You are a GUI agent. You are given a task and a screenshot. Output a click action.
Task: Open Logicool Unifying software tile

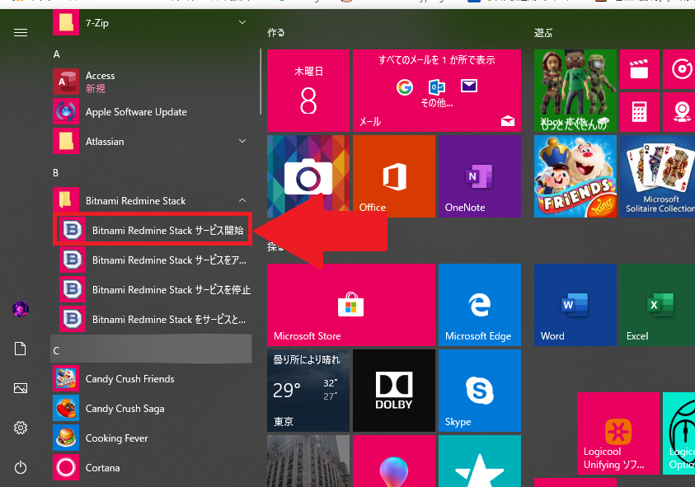[x=618, y=433]
